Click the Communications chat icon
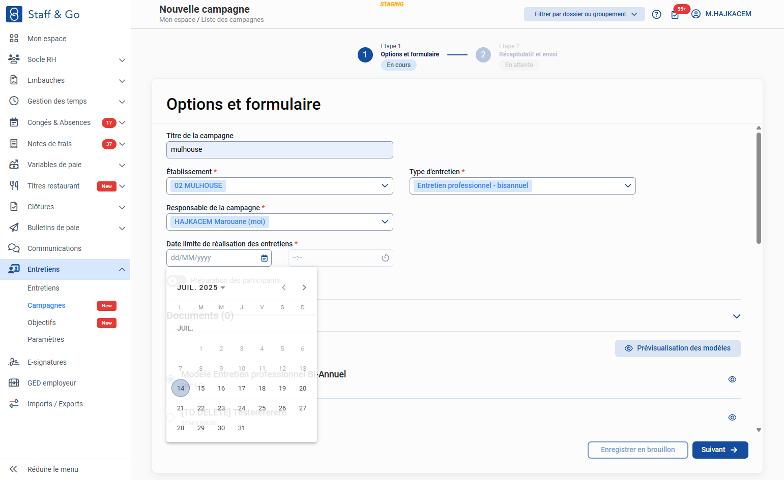 14,248
